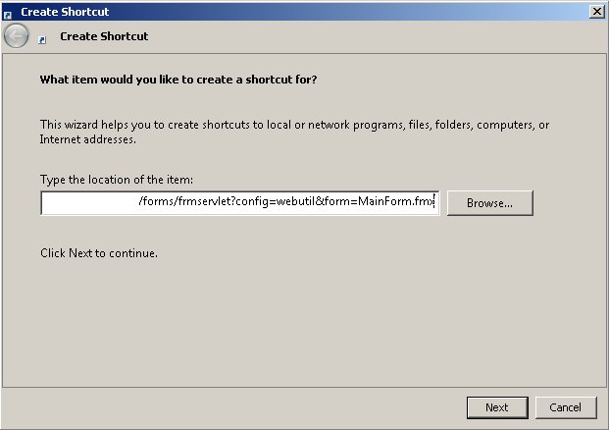Close the Create Shortcut dialog
The height and width of the screenshot is (430, 609).
click(x=596, y=11)
